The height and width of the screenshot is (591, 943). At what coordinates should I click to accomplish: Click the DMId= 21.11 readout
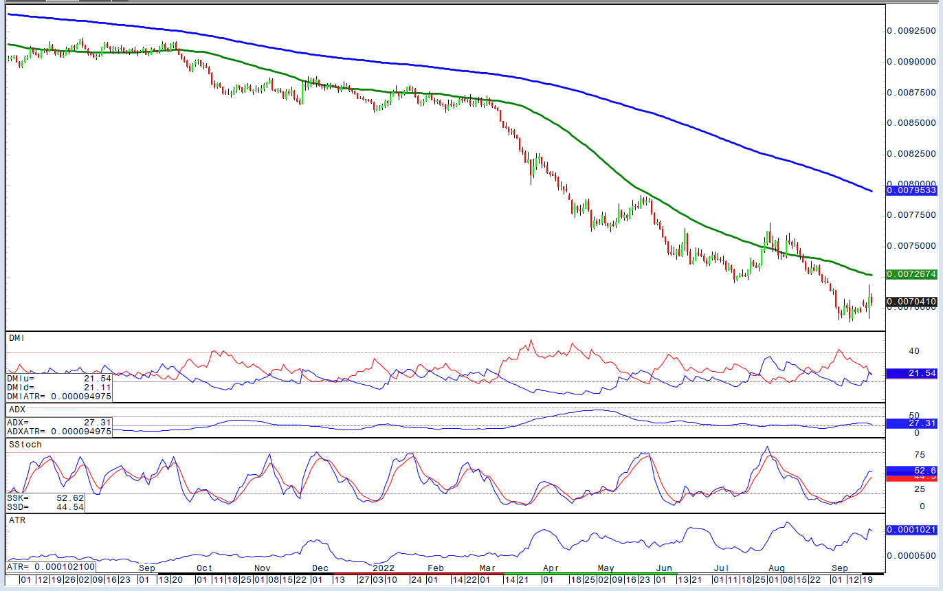click(x=59, y=388)
